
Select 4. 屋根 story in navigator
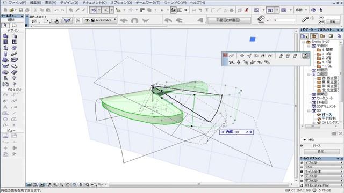coord(327,50)
